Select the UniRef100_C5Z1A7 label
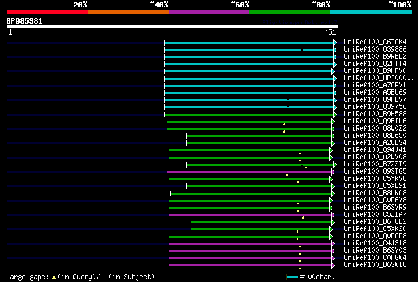The image size is (418, 282). (375, 215)
